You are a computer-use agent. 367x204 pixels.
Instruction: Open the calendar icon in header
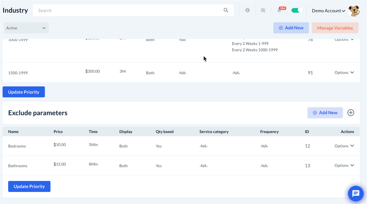[x=263, y=10]
